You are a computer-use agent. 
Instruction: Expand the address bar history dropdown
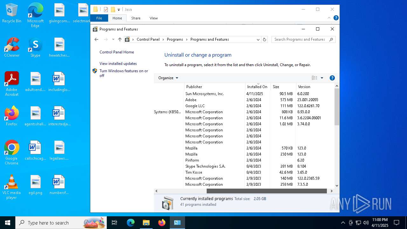point(258,39)
